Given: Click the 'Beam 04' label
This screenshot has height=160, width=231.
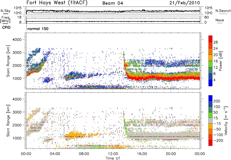Looking at the screenshot, I should pyautogui.click(x=113, y=3).
